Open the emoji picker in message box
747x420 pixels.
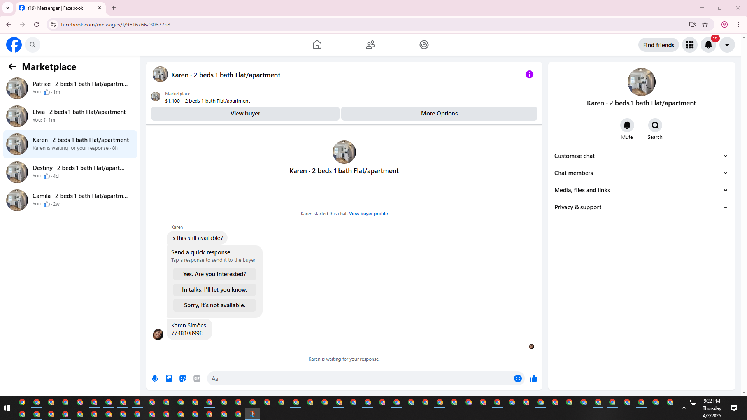click(518, 378)
